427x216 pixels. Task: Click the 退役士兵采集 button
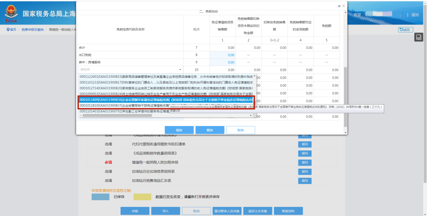[x=258, y=211]
